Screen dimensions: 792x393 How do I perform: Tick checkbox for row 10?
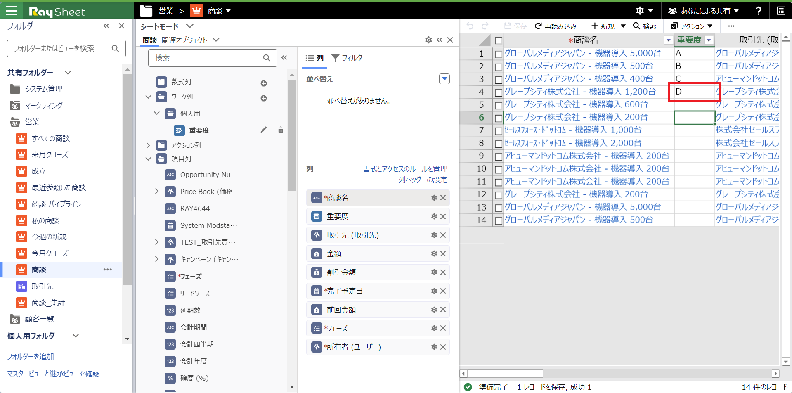coord(499,169)
